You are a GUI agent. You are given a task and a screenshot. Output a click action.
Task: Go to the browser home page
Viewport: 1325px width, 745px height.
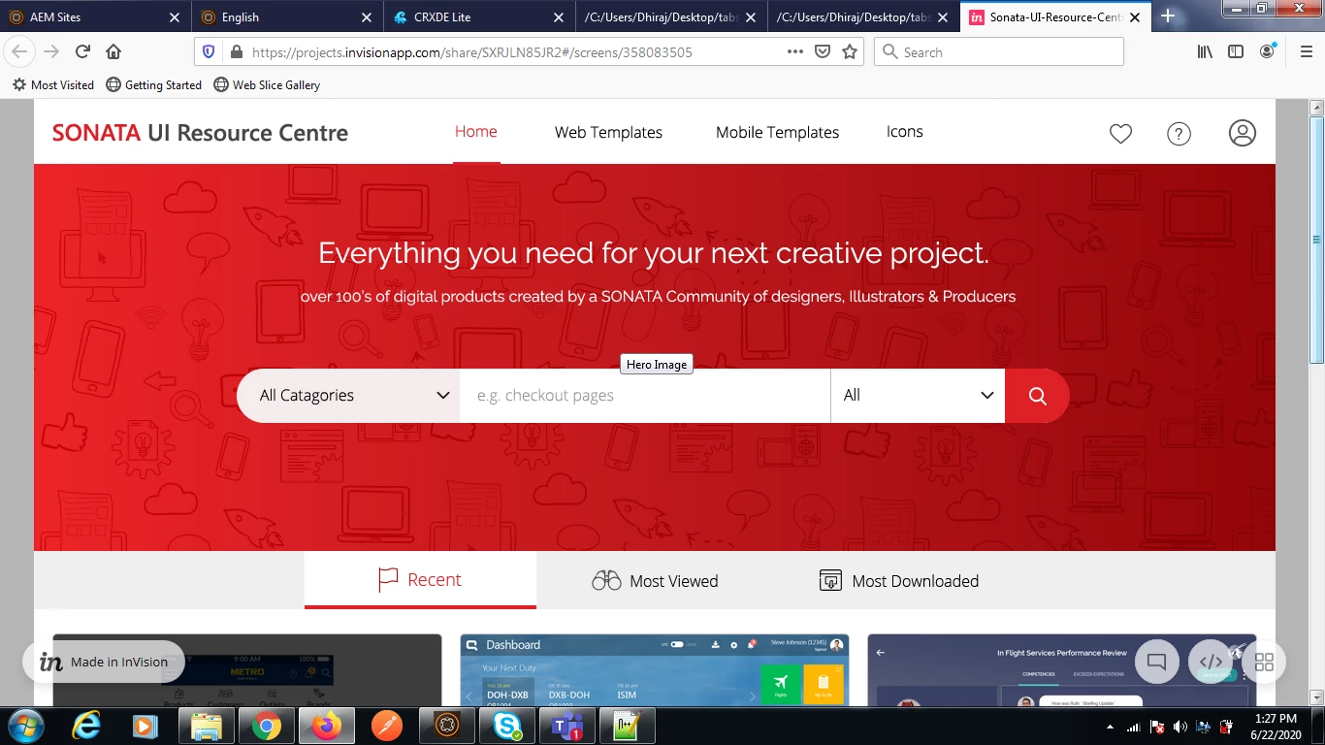pos(113,52)
